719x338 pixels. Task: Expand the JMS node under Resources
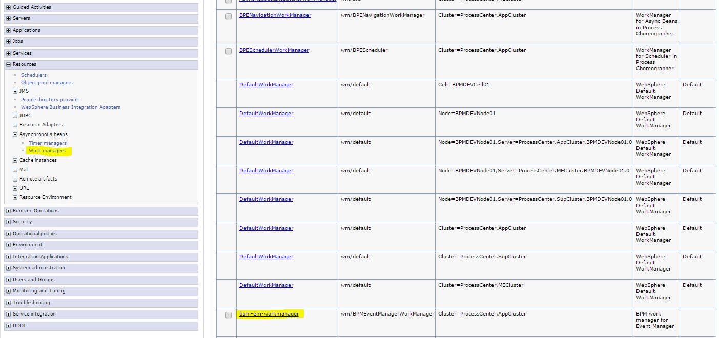[x=15, y=91]
